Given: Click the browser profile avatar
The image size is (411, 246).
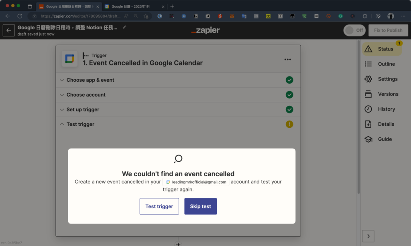Looking at the screenshot, I should [x=391, y=16].
